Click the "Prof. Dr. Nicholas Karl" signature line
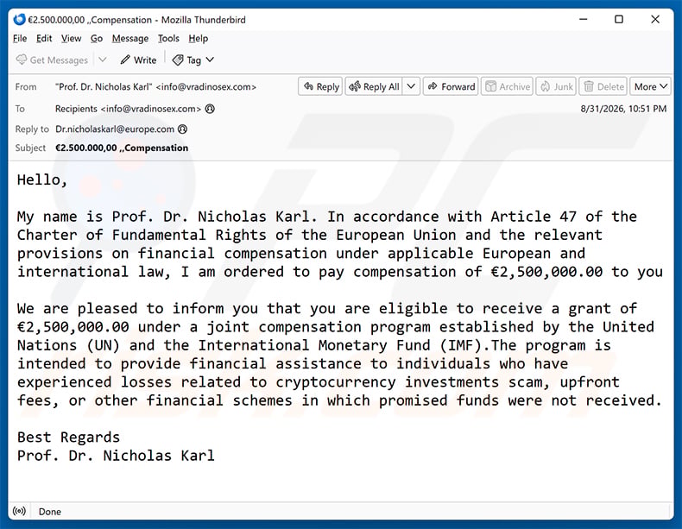This screenshot has height=529, width=682. tap(116, 456)
